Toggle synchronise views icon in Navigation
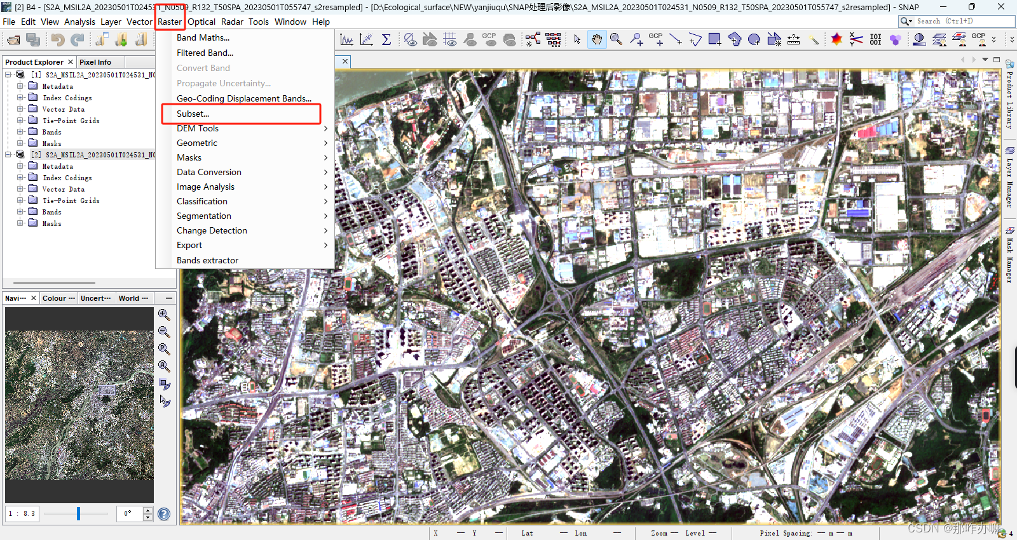The width and height of the screenshot is (1017, 540). tap(165, 384)
